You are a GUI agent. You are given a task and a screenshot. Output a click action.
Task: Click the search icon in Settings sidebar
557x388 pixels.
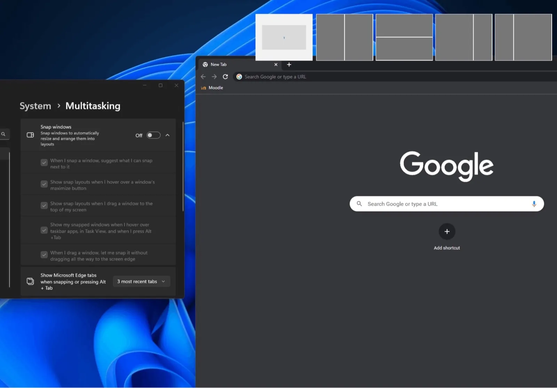click(x=3, y=134)
